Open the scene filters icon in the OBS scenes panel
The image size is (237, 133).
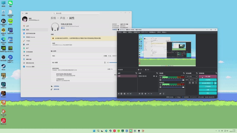pyautogui.click(x=124, y=94)
